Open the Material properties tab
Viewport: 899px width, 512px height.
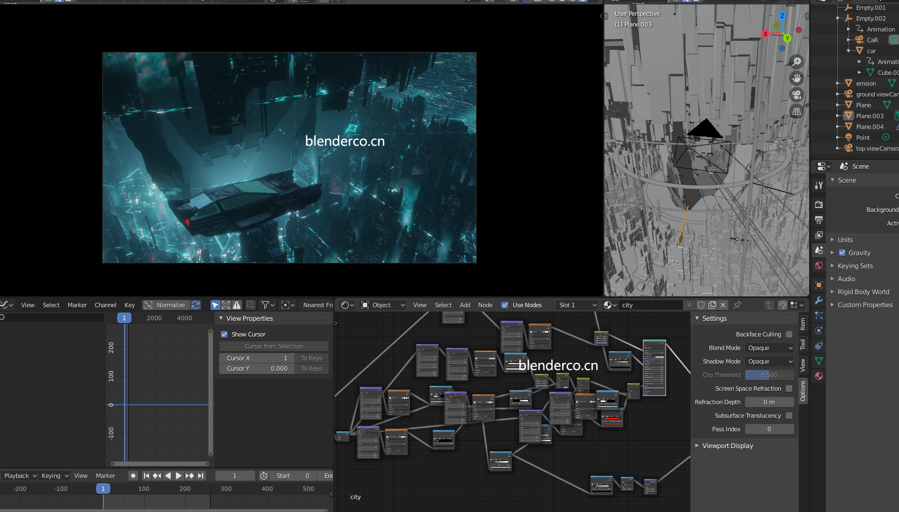pyautogui.click(x=819, y=376)
